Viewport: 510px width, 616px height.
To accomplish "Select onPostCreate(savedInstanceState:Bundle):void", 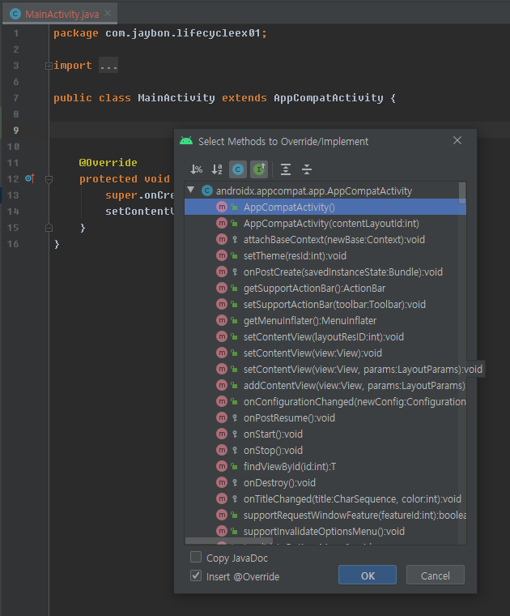I will (x=325, y=272).
